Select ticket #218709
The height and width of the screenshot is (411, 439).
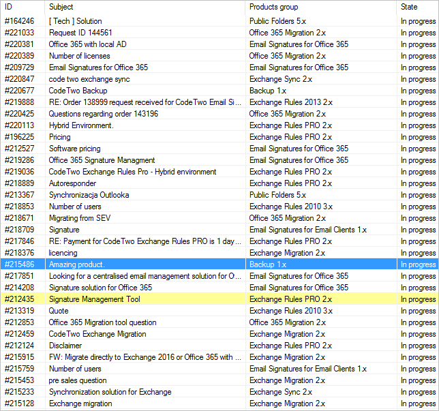click(x=19, y=230)
